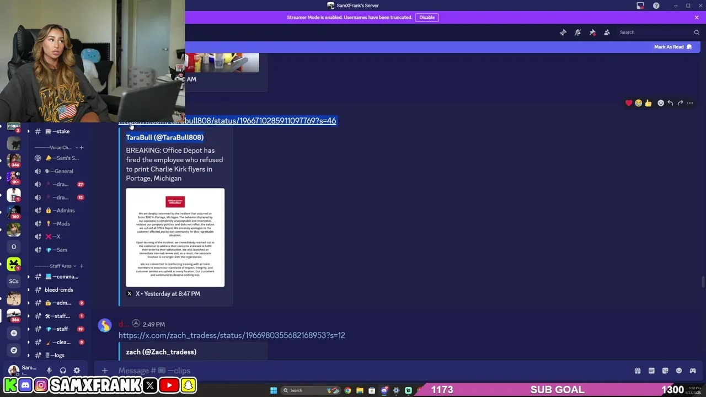Open the clea... channel
Screen dimensions: 706x397
58,342
